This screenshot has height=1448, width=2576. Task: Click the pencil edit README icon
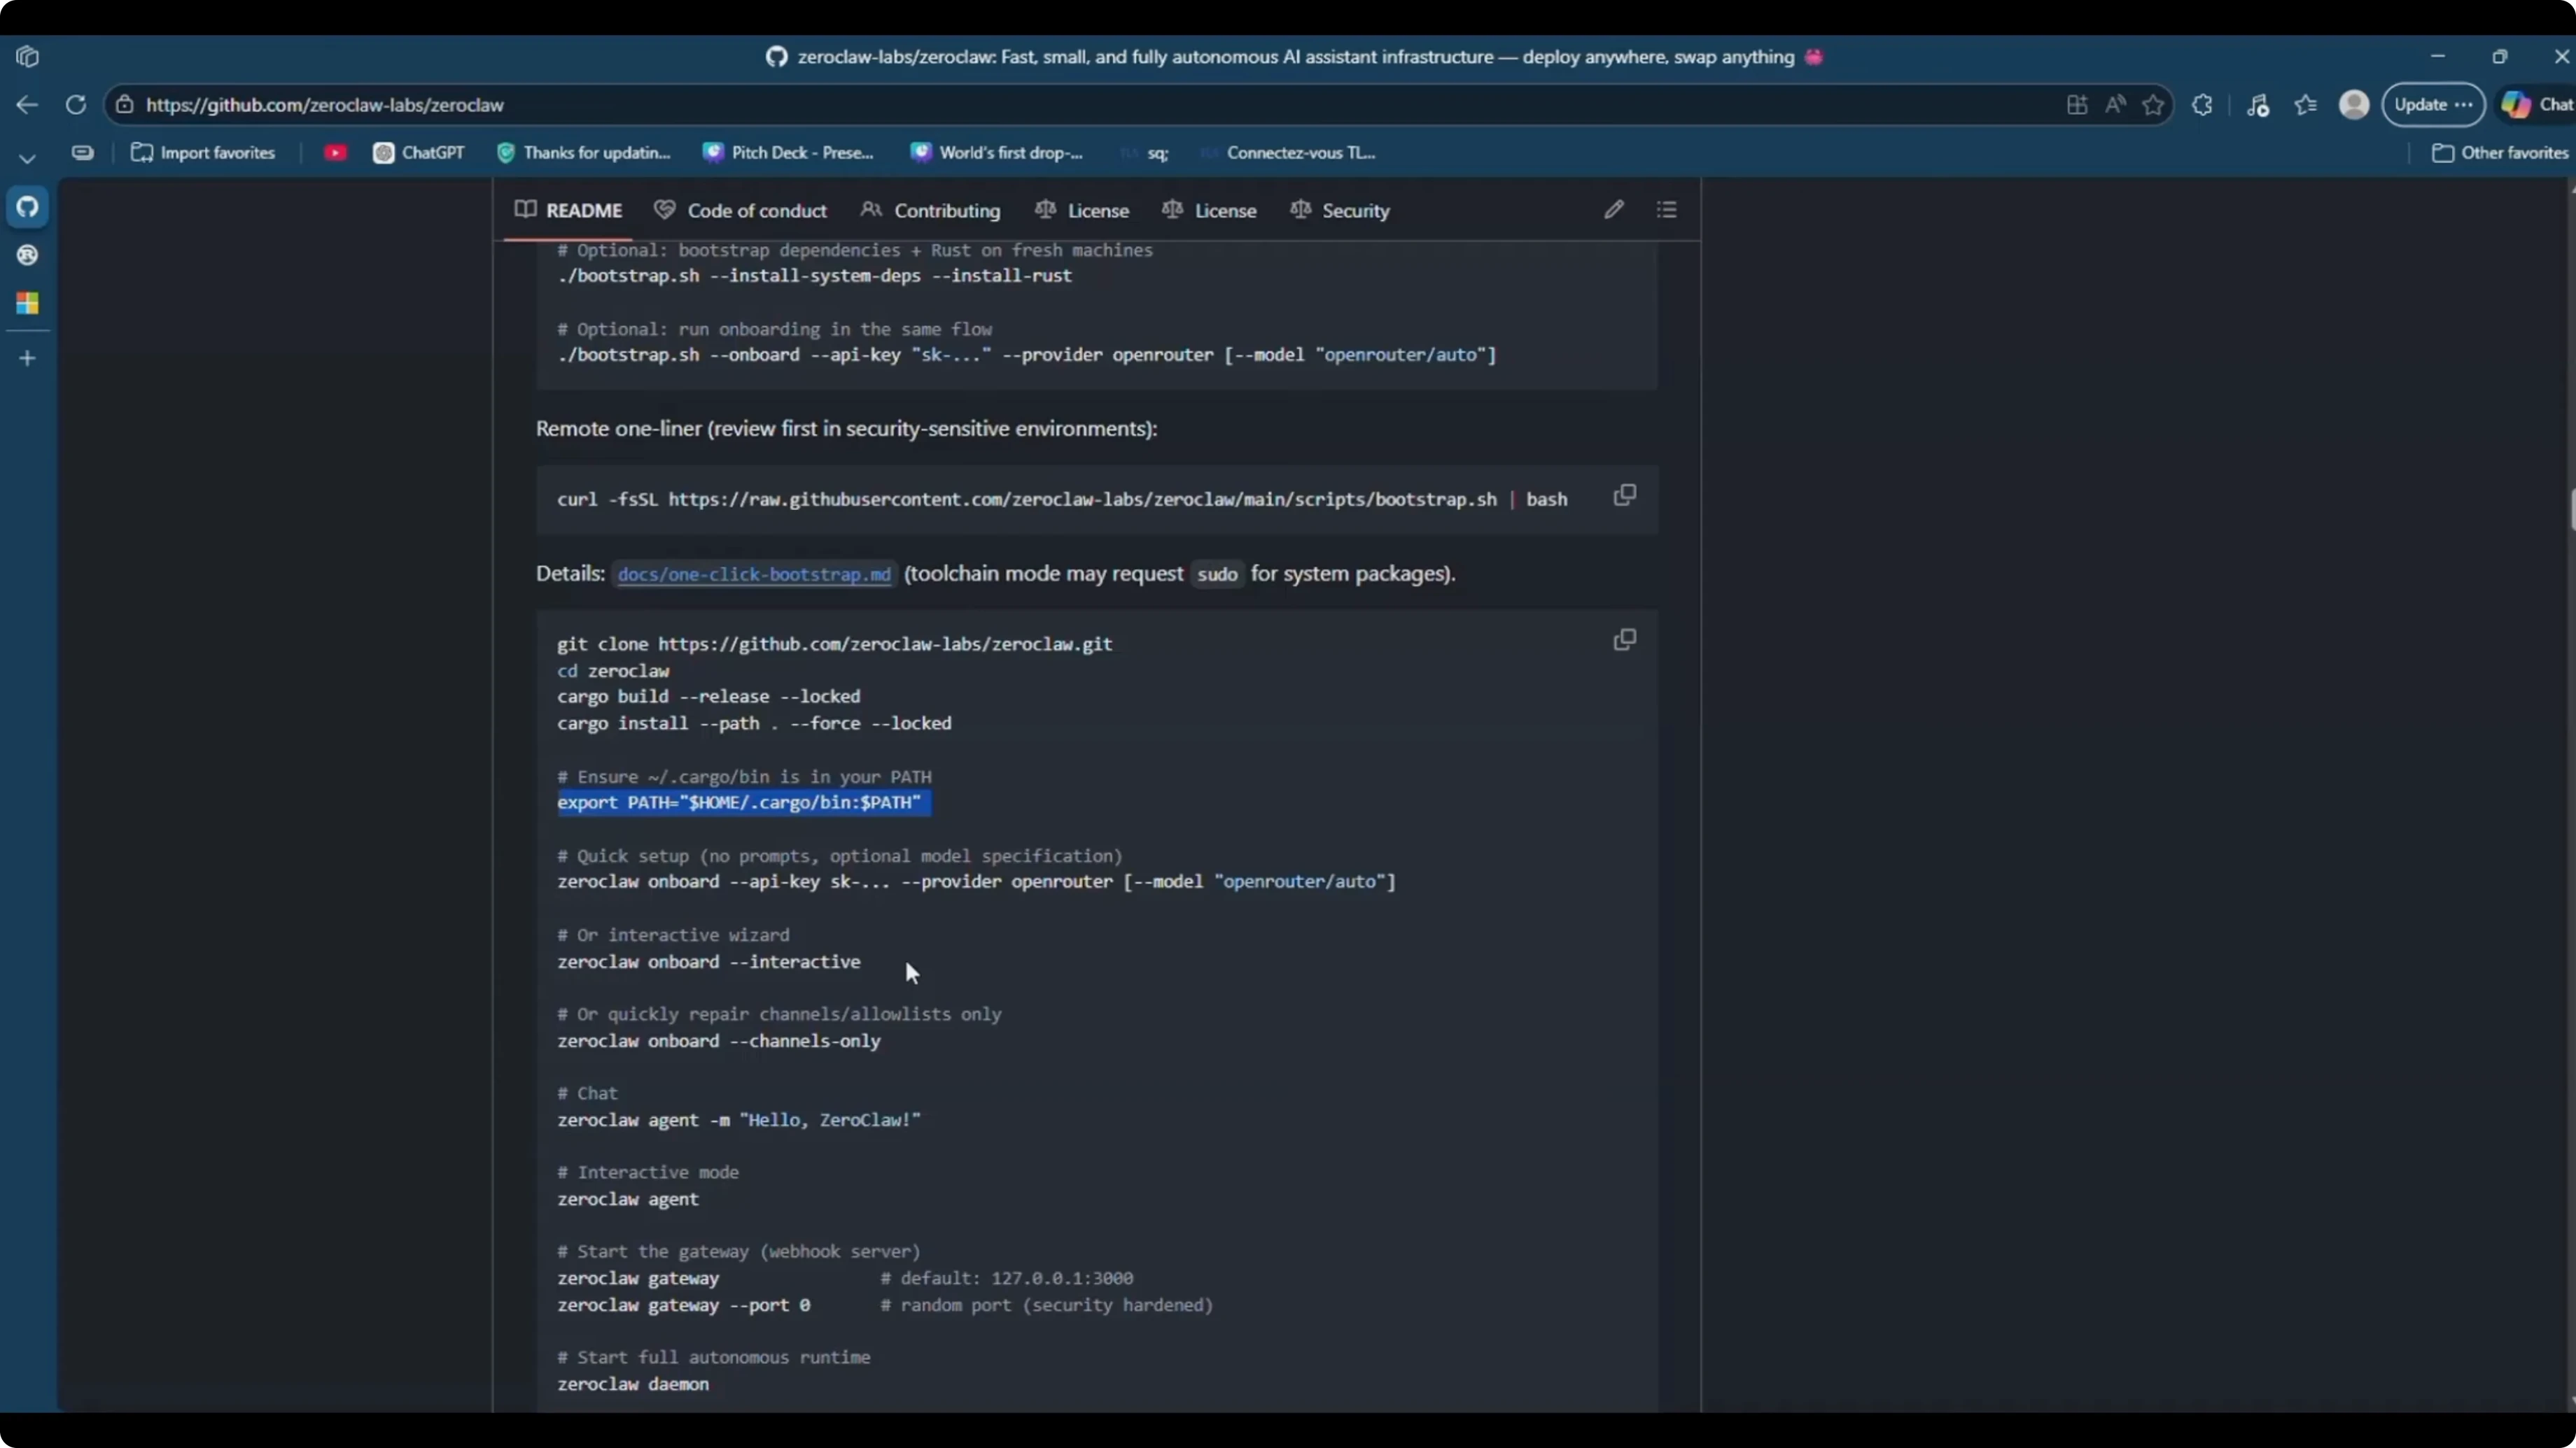1613,210
